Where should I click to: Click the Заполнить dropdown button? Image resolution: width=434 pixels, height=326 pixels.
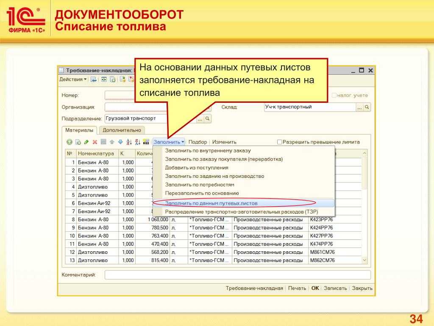pyautogui.click(x=169, y=142)
